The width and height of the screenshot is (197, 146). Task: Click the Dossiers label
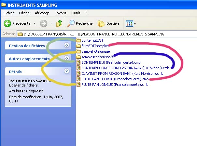click(x=113, y=23)
